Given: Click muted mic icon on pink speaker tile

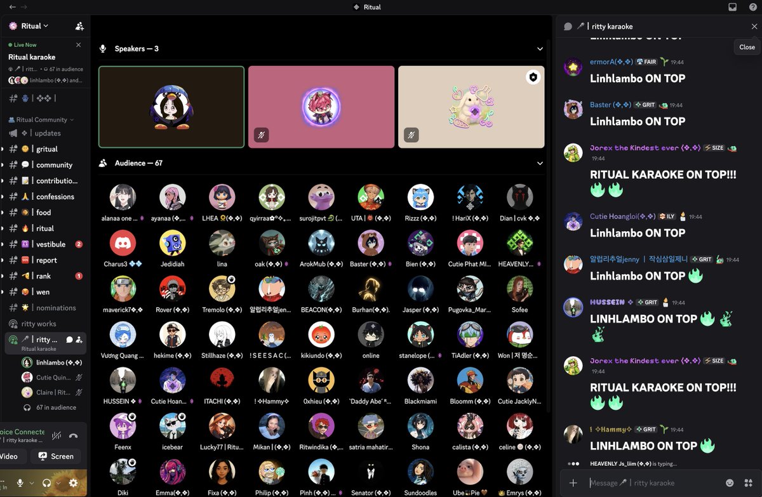Looking at the screenshot, I should tap(261, 135).
